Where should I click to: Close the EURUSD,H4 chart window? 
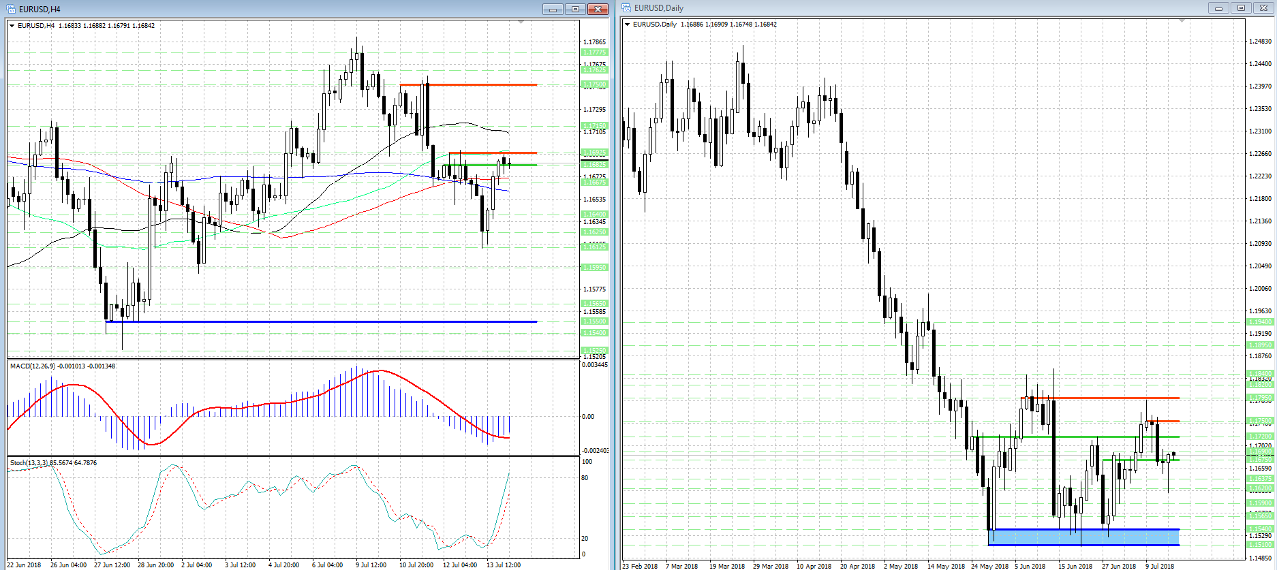[598, 9]
